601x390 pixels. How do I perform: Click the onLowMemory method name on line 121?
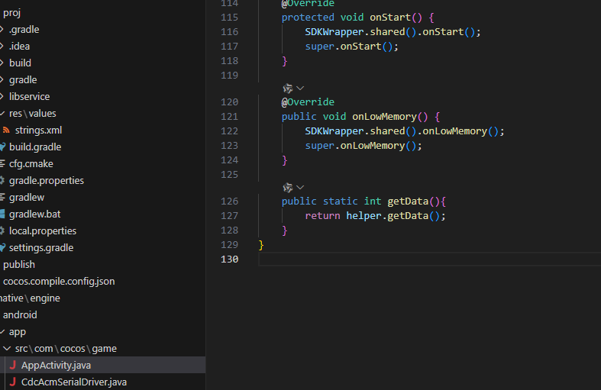[x=384, y=117]
